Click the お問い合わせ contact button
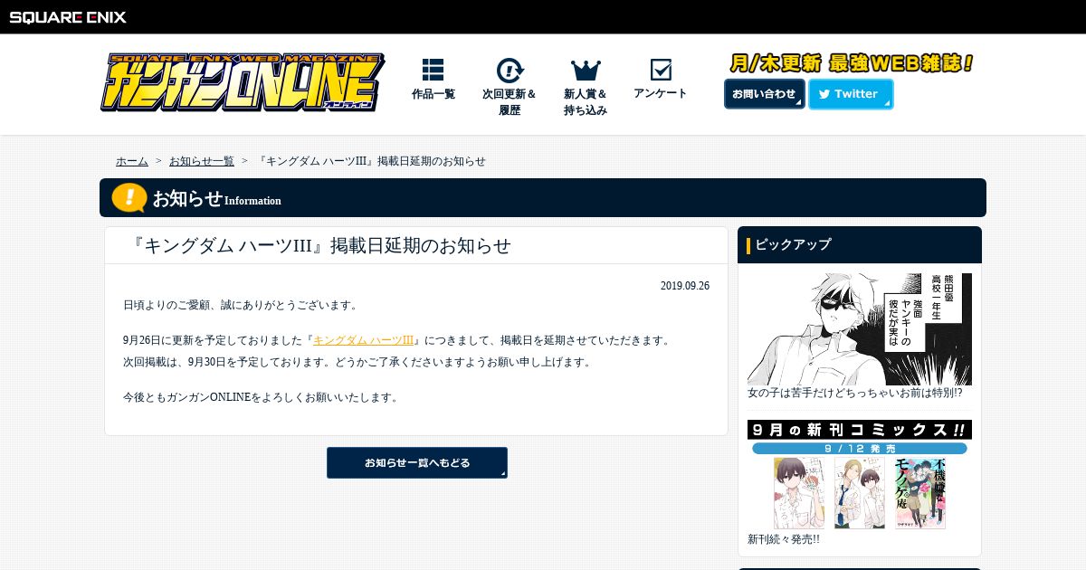This screenshot has height=570, width=1086. [x=764, y=94]
